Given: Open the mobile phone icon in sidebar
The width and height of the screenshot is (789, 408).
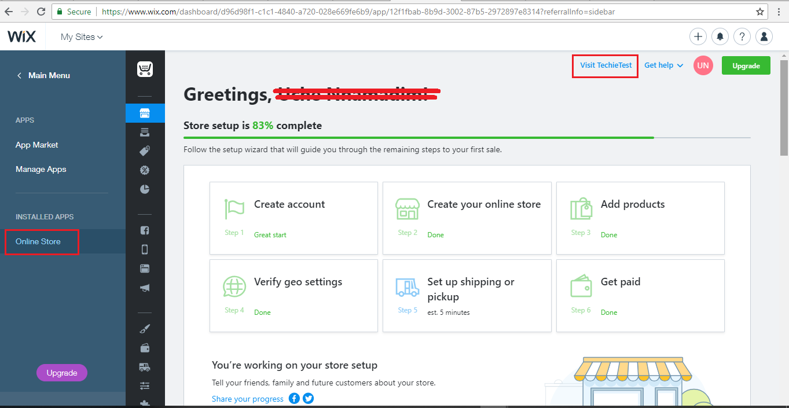Looking at the screenshot, I should (x=145, y=249).
